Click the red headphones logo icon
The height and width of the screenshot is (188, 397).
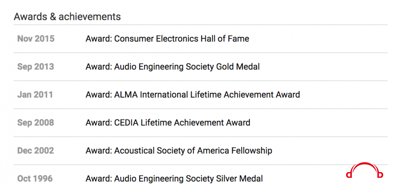pyautogui.click(x=364, y=171)
